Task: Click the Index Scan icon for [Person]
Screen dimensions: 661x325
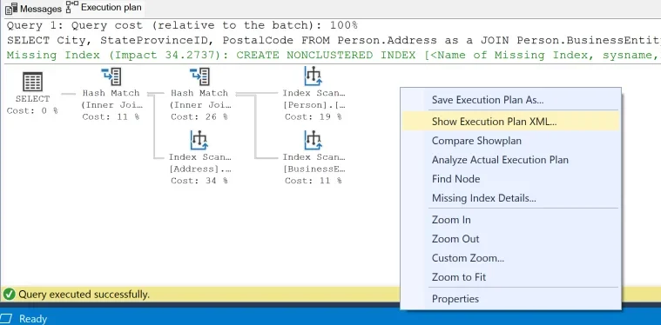Action: [x=314, y=76]
